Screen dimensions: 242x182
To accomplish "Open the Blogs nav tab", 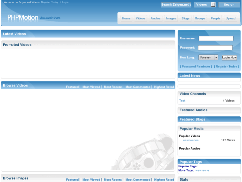I will [x=185, y=18].
